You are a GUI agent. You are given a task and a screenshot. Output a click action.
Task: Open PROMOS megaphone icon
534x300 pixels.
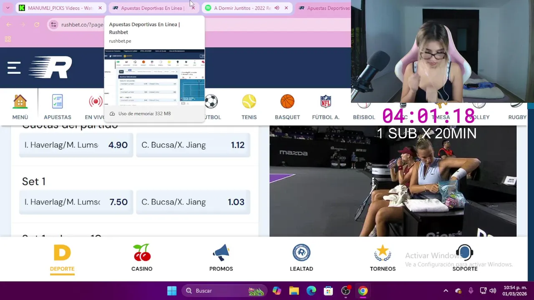(221, 258)
